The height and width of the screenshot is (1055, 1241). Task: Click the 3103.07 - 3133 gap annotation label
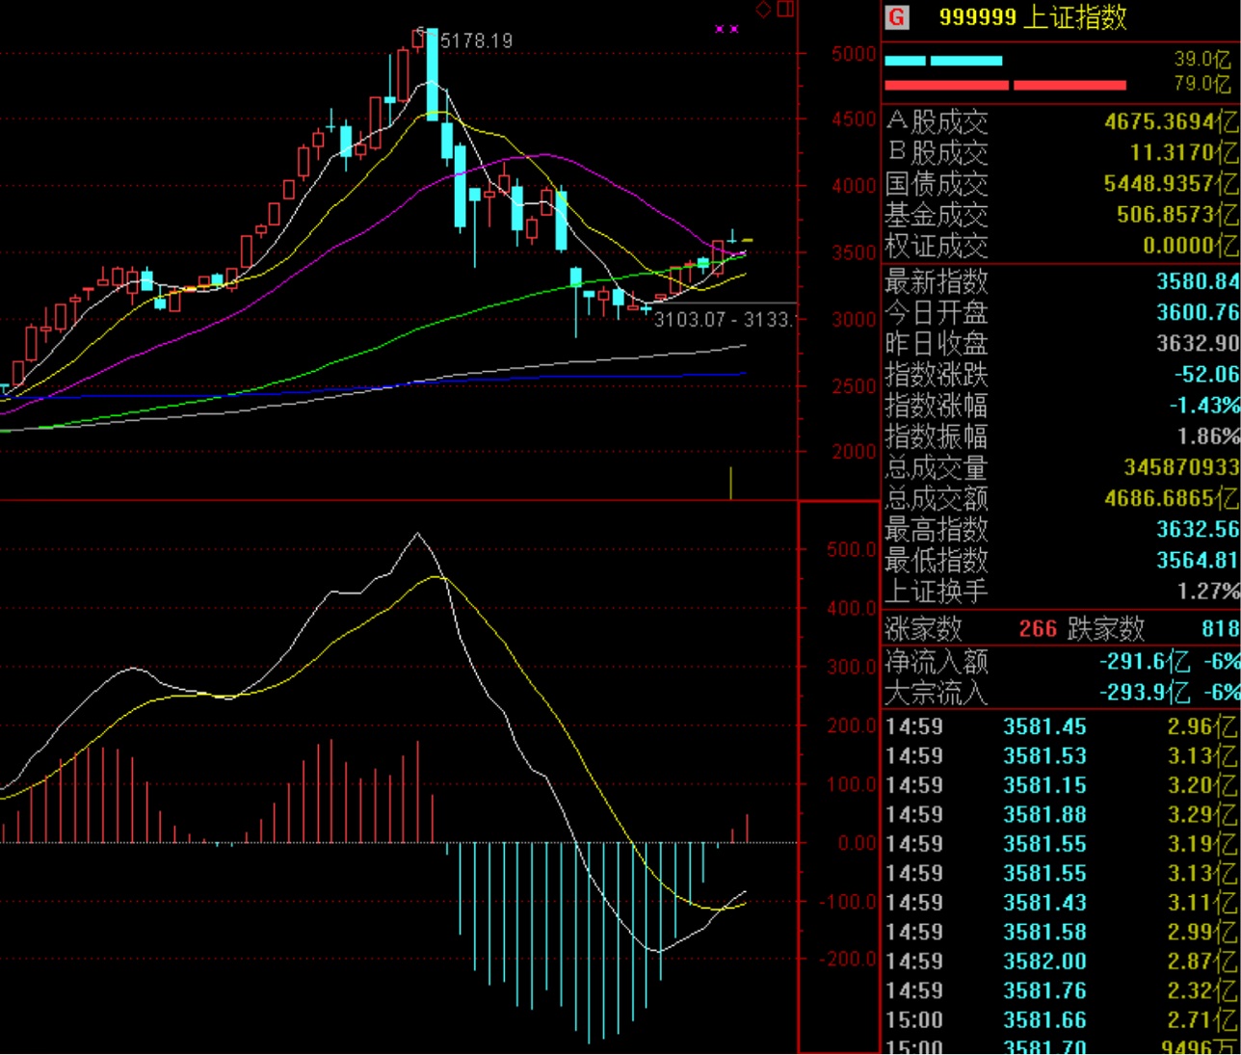pos(723,319)
